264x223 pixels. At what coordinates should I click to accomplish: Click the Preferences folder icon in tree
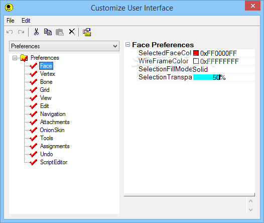click(x=24, y=58)
